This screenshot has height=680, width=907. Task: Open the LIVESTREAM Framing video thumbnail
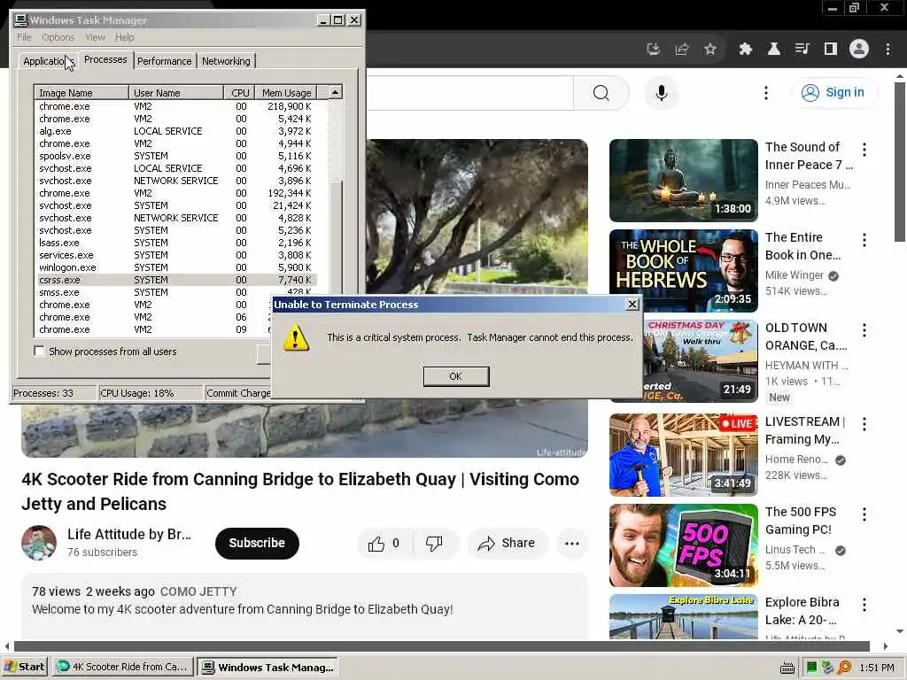point(683,454)
